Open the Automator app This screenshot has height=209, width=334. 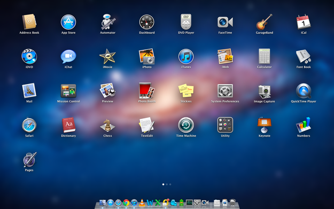pyautogui.click(x=107, y=22)
